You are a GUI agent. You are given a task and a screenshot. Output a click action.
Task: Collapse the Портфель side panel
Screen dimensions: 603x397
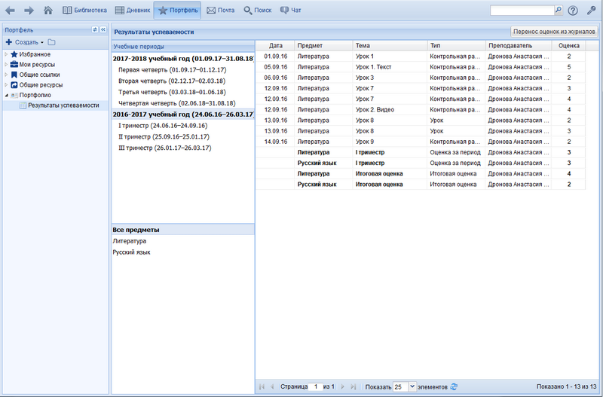pos(103,29)
